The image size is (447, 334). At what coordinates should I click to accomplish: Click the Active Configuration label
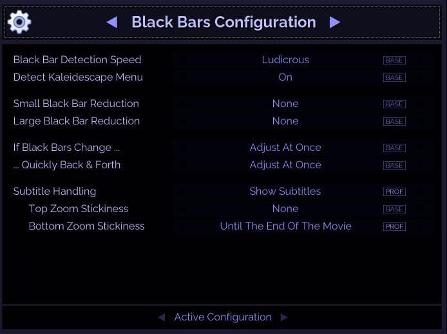(x=223, y=317)
